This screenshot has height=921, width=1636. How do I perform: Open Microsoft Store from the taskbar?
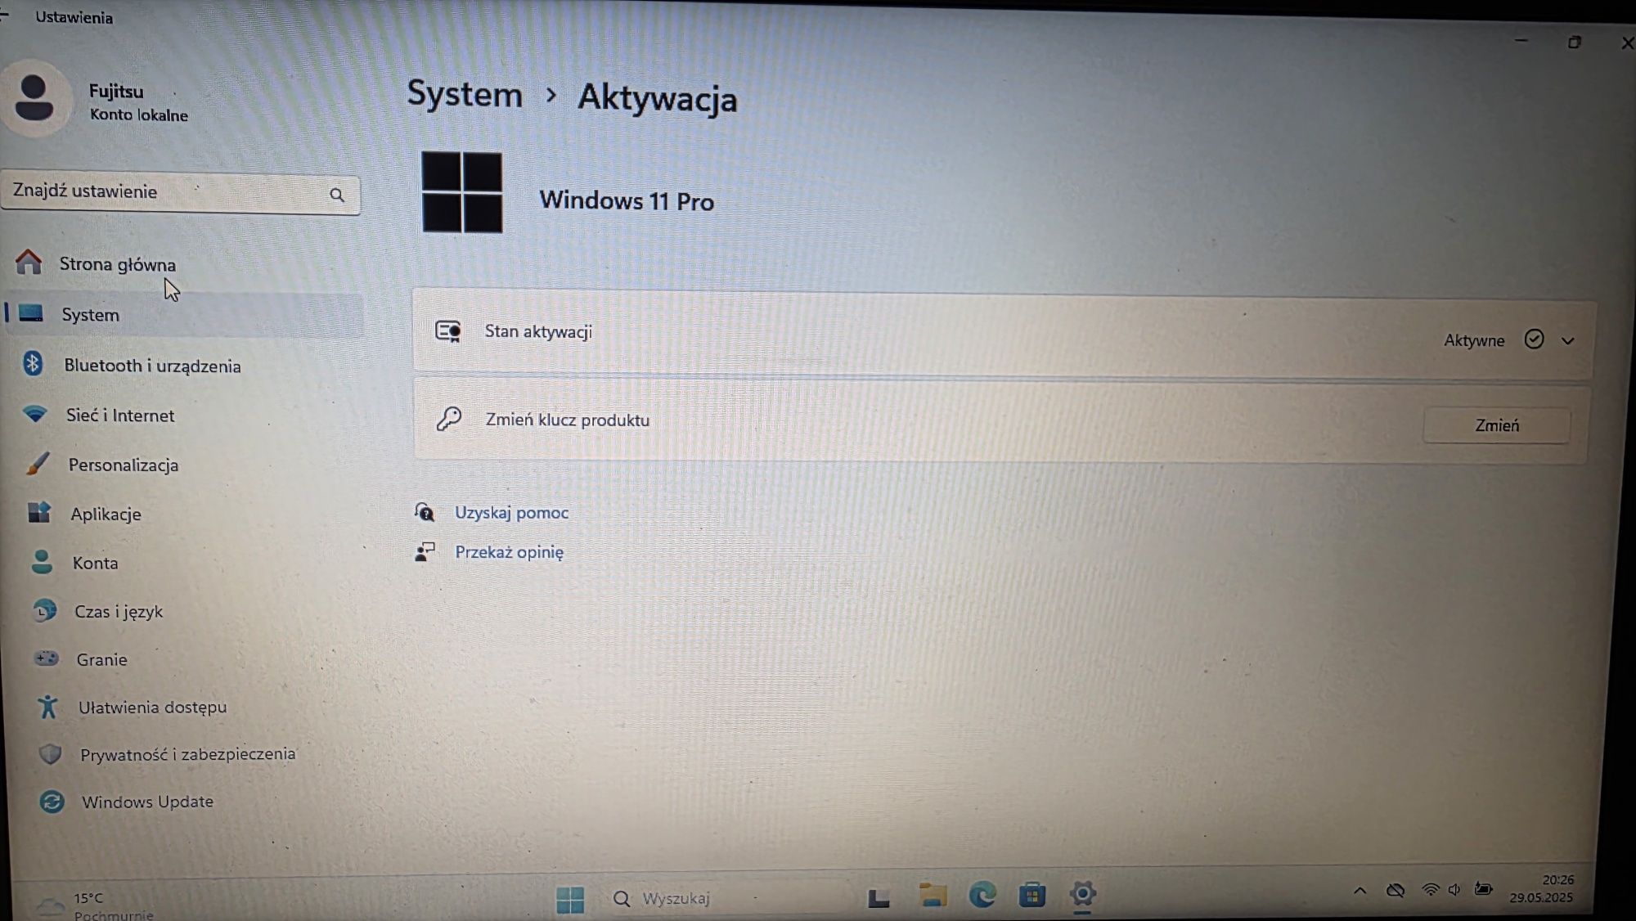(1032, 895)
